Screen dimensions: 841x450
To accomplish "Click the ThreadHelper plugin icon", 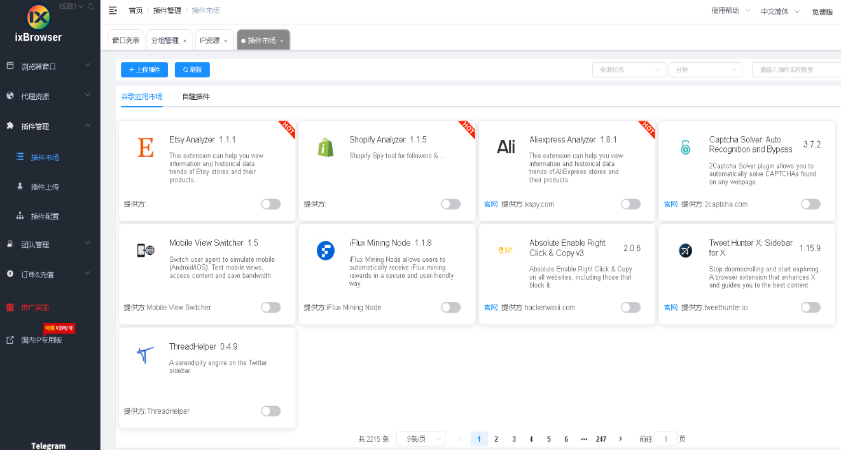I will [x=146, y=355].
